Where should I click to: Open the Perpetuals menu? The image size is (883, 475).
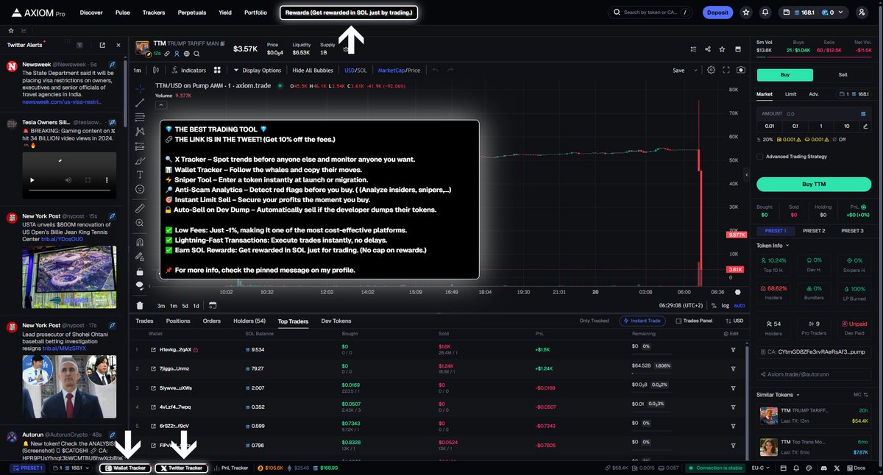[x=191, y=12]
